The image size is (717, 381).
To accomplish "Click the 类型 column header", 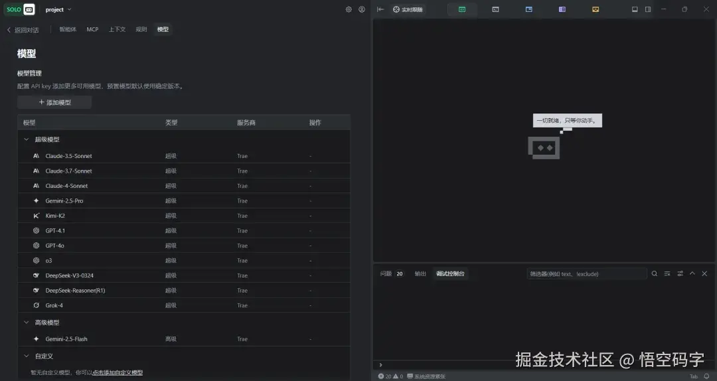I will [171, 123].
